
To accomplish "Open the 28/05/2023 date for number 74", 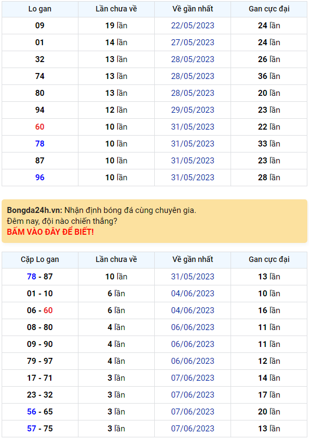I will pyautogui.click(x=193, y=76).
